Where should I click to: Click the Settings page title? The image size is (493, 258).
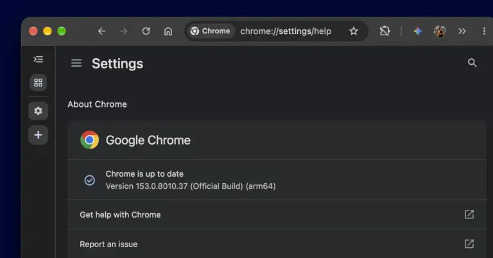(117, 63)
